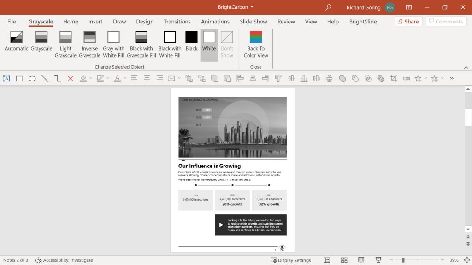The image size is (472, 265).
Task: Select the oval shape tool
Action: coord(32,78)
